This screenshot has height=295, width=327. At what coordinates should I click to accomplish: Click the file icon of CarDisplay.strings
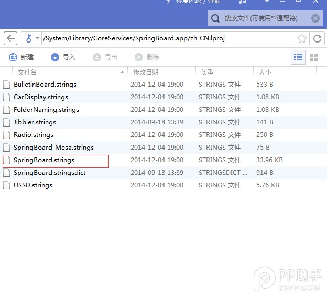click(x=6, y=97)
